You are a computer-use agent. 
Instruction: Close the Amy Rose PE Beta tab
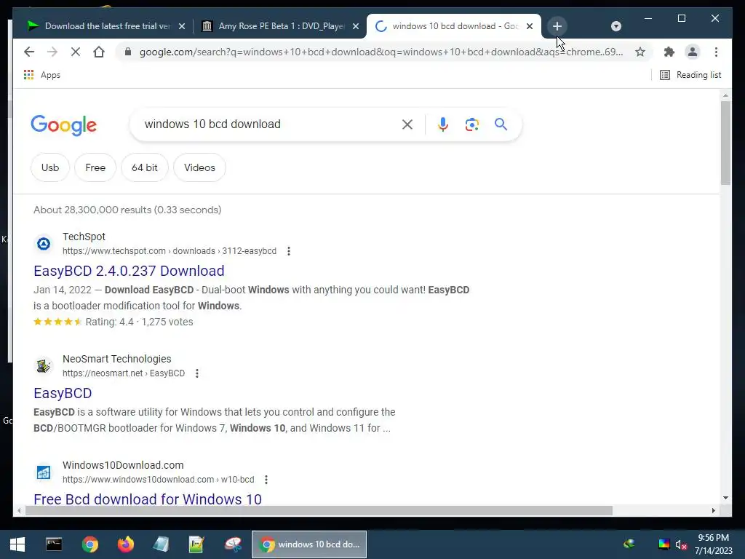[355, 26]
